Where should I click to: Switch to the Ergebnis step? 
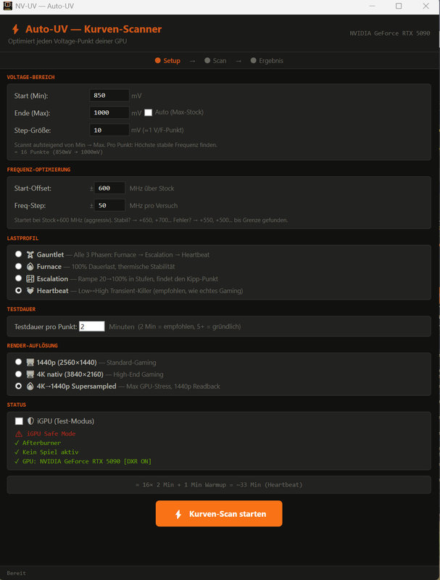coord(267,60)
